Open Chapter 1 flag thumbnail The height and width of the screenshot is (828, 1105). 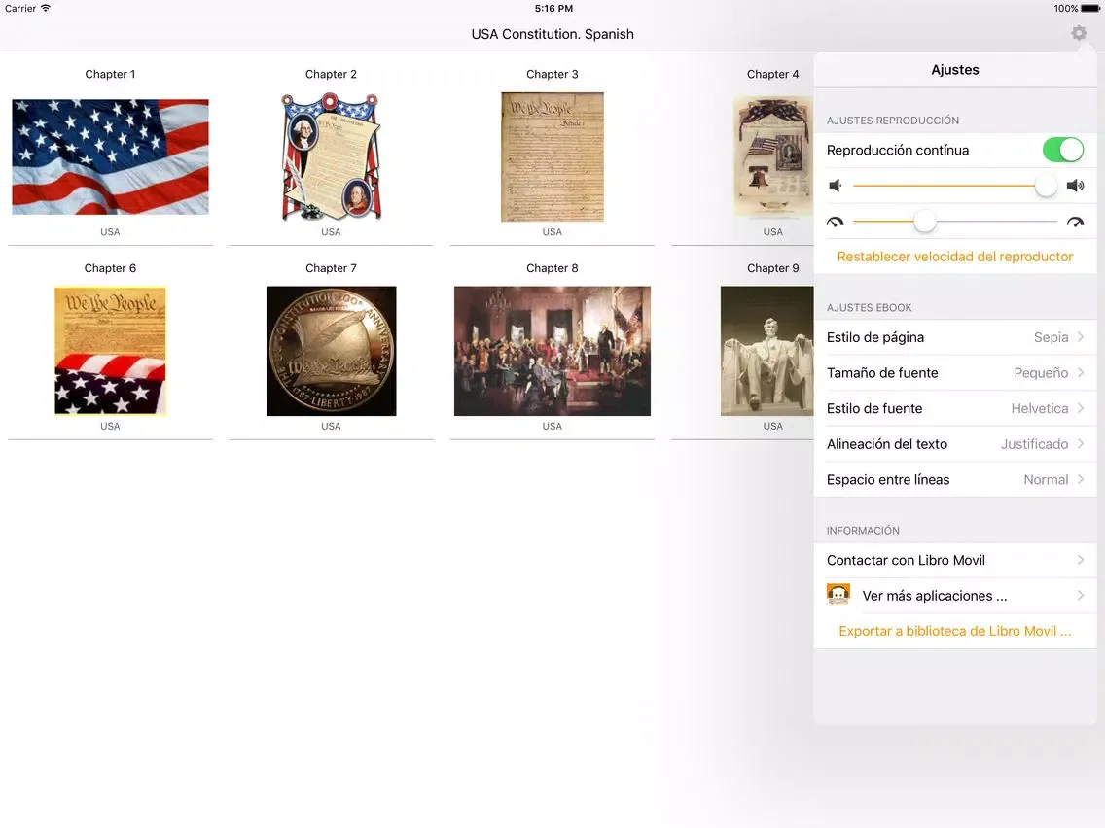(110, 157)
